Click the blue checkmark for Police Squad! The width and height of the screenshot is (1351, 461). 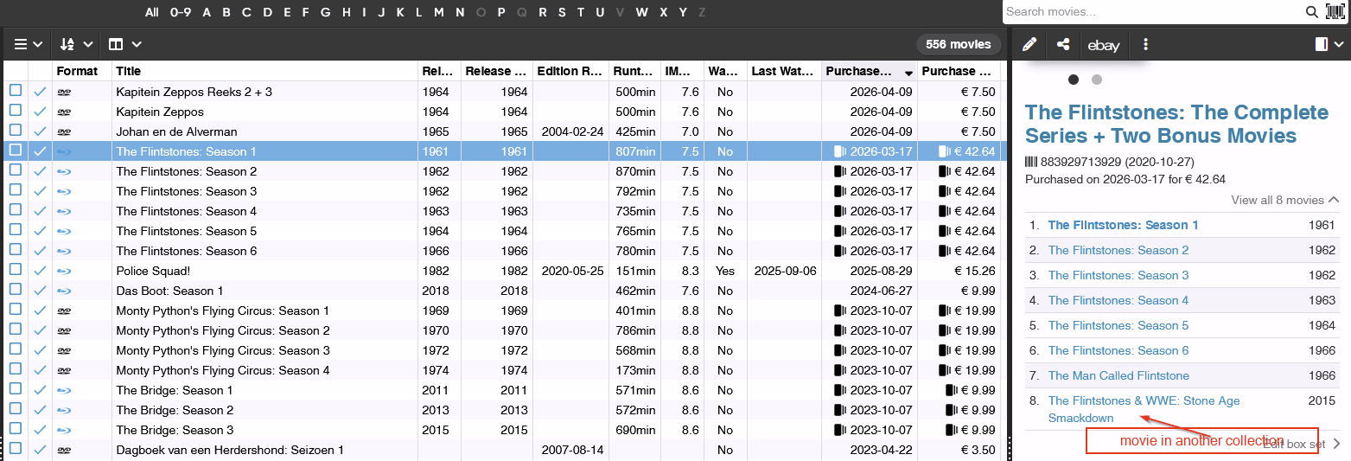(x=40, y=271)
